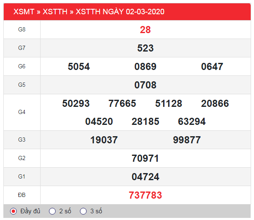Select the G3 number 99877
Viewport: 254px width, 220px height.
187,140
